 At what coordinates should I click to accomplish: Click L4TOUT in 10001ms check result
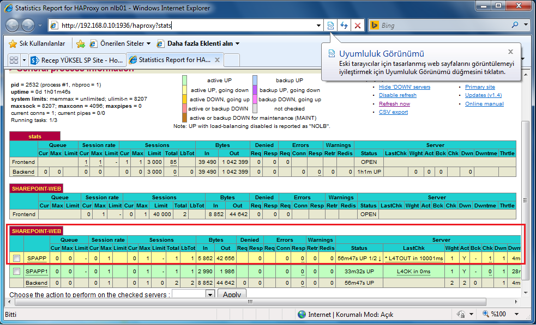pos(414,259)
